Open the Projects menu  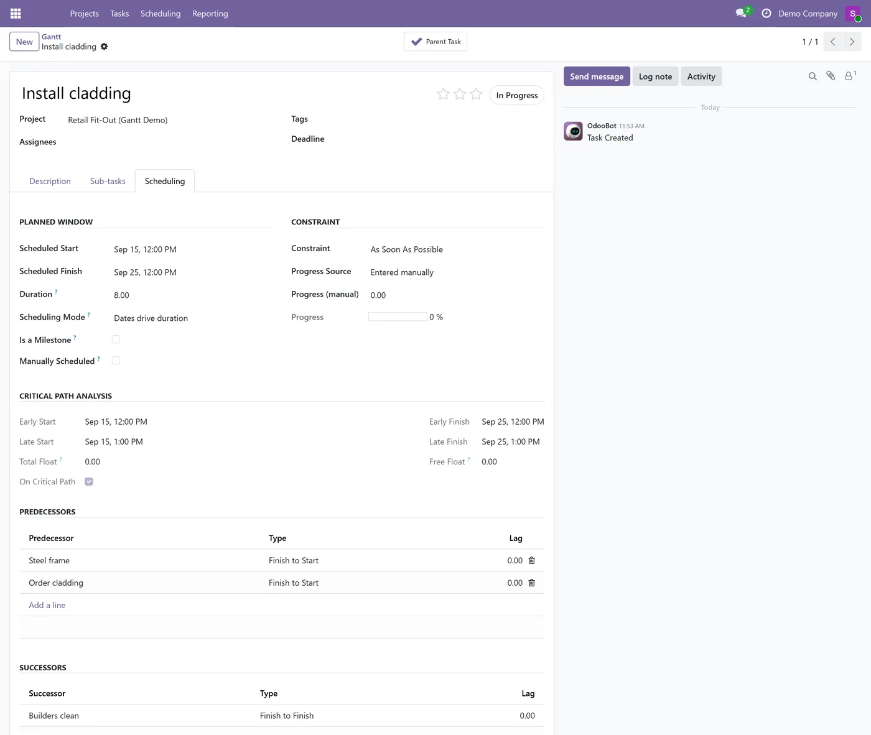tap(84, 13)
